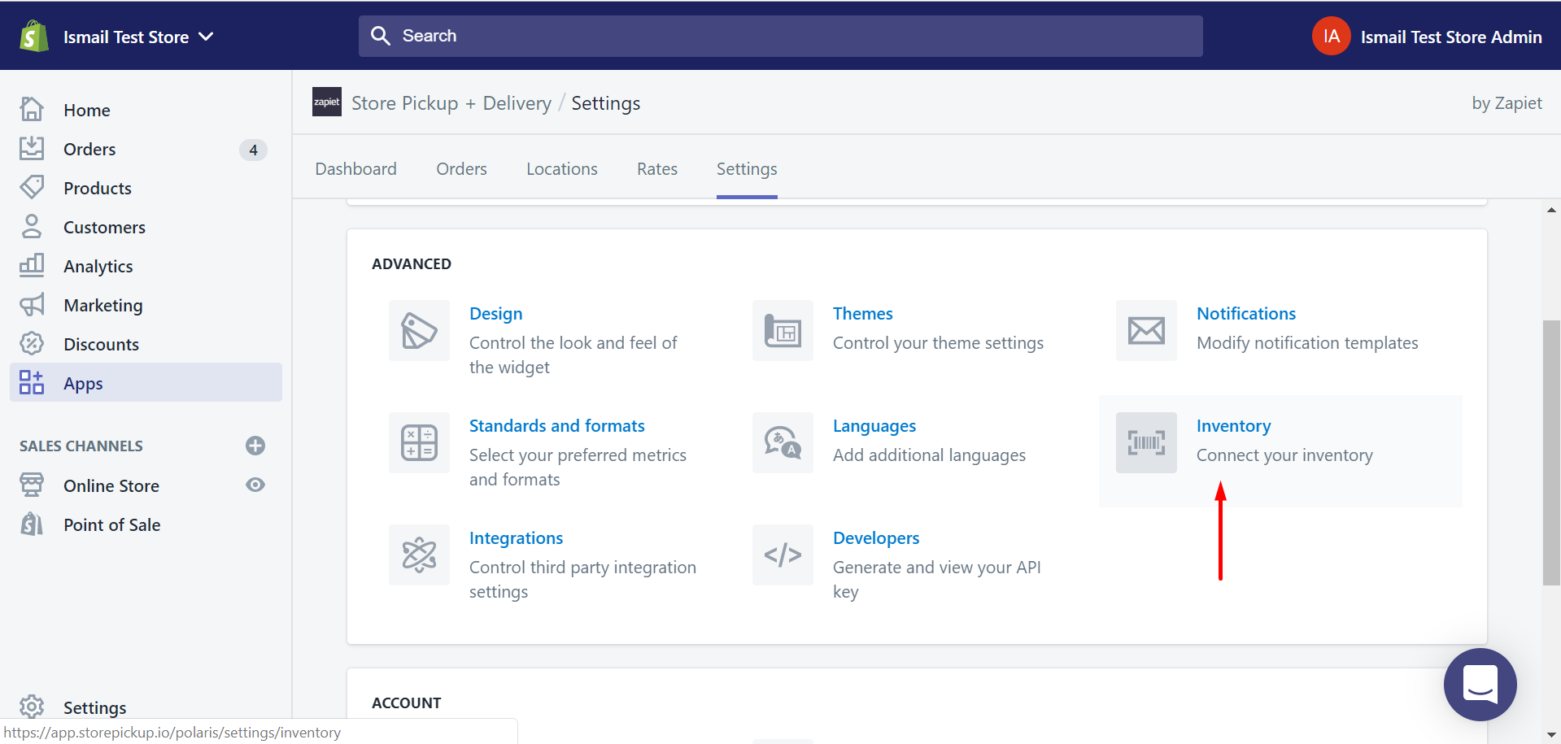Image resolution: width=1561 pixels, height=744 pixels.
Task: Open the Design settings link
Action: [x=495, y=313]
